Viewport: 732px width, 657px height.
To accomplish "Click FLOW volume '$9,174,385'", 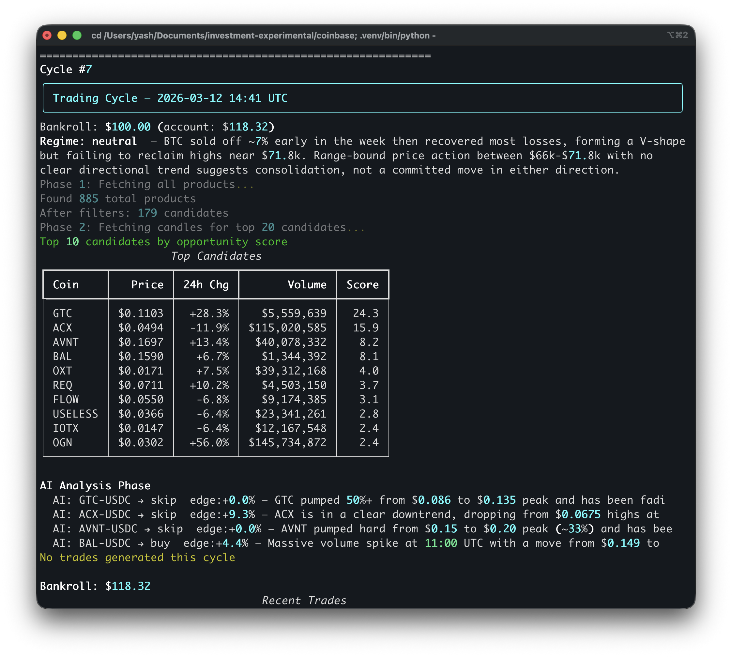I will (294, 400).
